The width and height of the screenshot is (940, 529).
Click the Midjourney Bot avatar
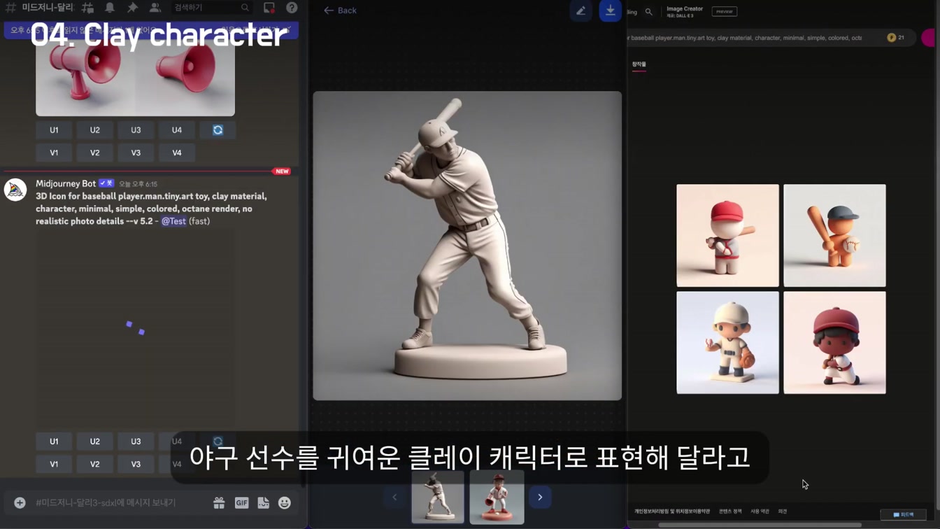(15, 190)
